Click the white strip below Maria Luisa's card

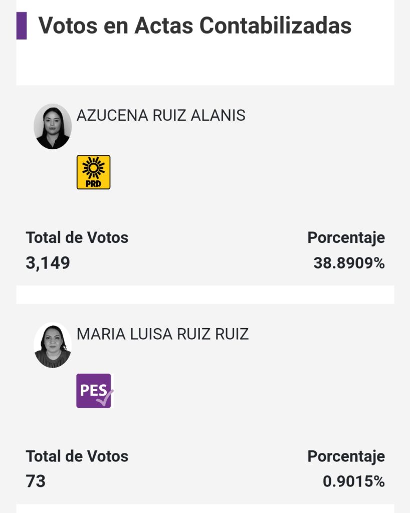tap(205, 509)
